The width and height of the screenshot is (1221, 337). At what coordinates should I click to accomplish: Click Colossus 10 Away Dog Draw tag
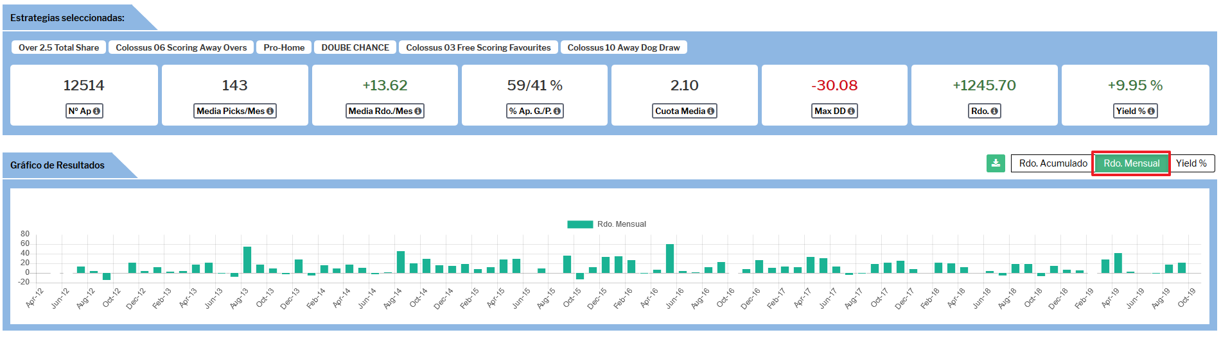[624, 47]
